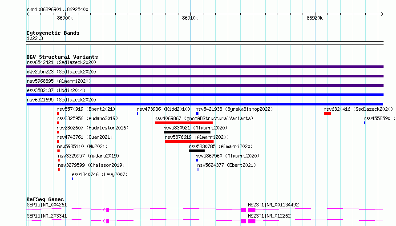Click the wide exon under HS2ST1|NM_012262
Viewport: 396px width, 226px height.
252,221
